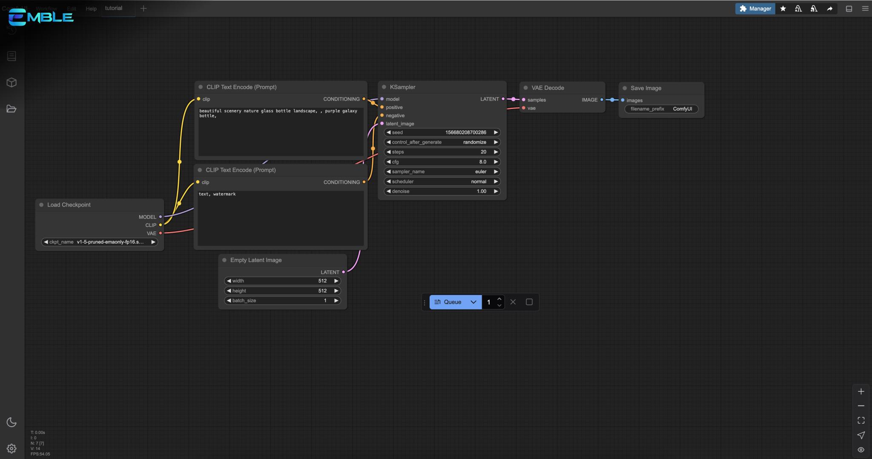Click the outlined vacuum unload-models icon
Viewport: 872px width, 459px height.
point(798,9)
